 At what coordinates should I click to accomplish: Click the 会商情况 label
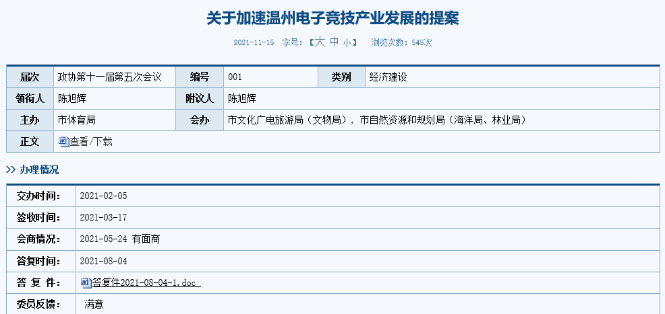38,239
